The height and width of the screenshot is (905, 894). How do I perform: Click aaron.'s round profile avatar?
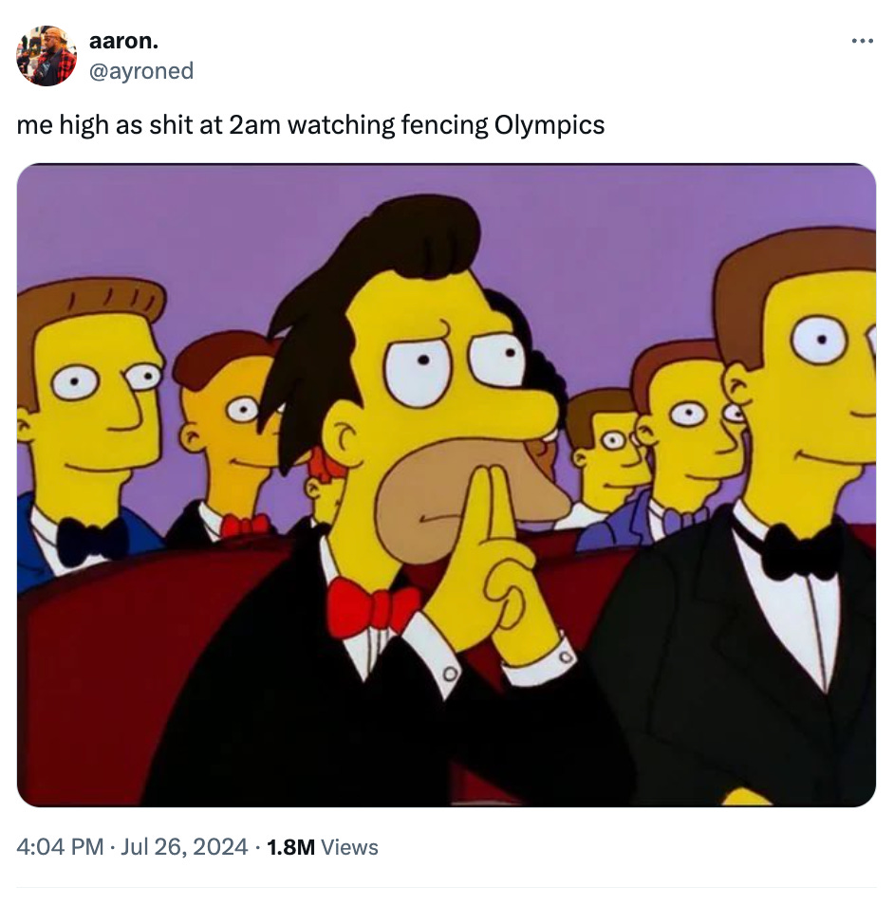(47, 56)
